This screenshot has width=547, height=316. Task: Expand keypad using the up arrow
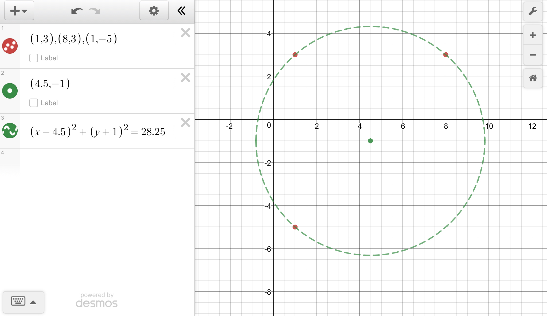click(x=33, y=302)
